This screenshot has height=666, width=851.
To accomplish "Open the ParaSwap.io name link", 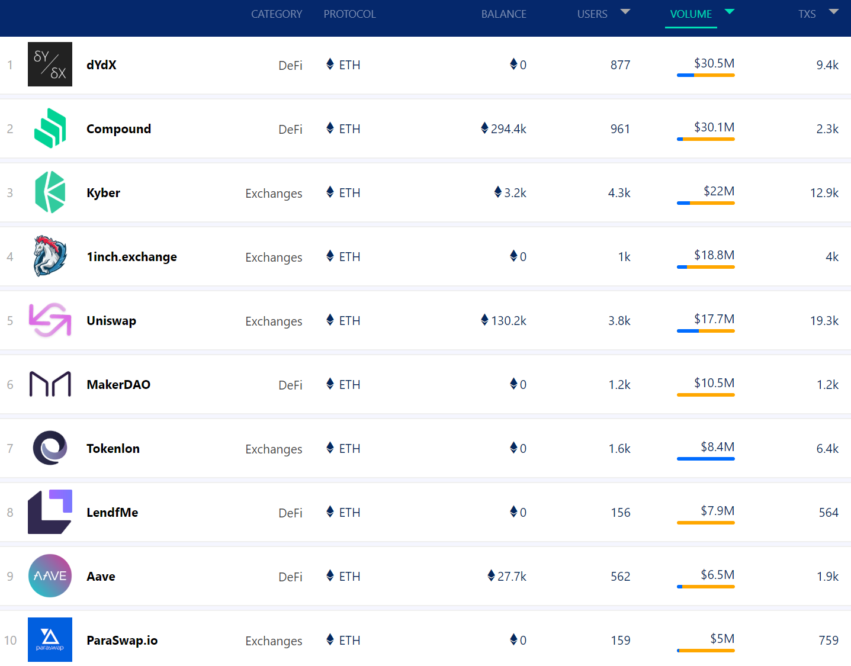I will tap(122, 641).
